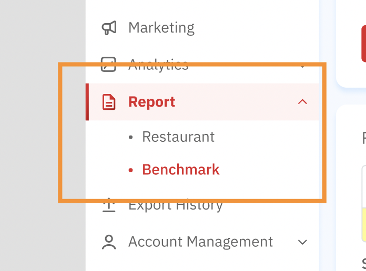Screen dimensions: 366x271
Task: Expand the Account Management chevron
Action: click(x=302, y=242)
